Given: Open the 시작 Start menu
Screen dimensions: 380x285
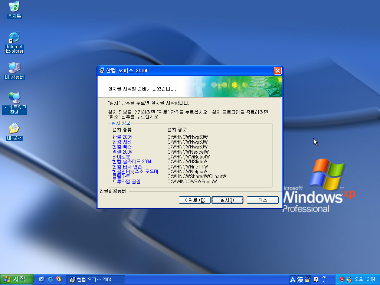Looking at the screenshot, I should pos(16,279).
